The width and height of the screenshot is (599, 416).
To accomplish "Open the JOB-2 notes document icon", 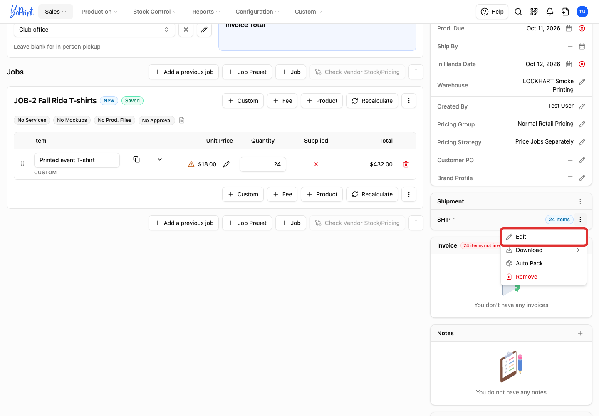I will pyautogui.click(x=182, y=120).
